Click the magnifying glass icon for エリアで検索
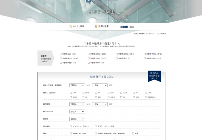 [71, 27]
